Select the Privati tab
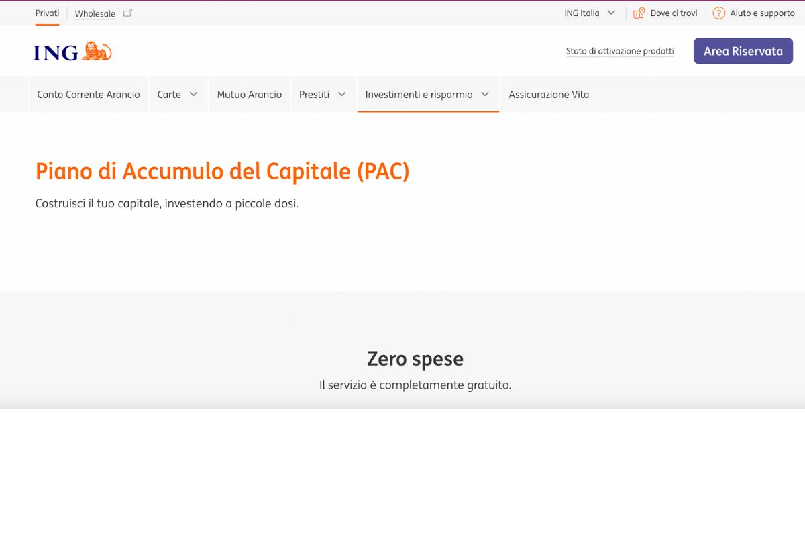Viewport: 805px width, 537px height. point(47,13)
